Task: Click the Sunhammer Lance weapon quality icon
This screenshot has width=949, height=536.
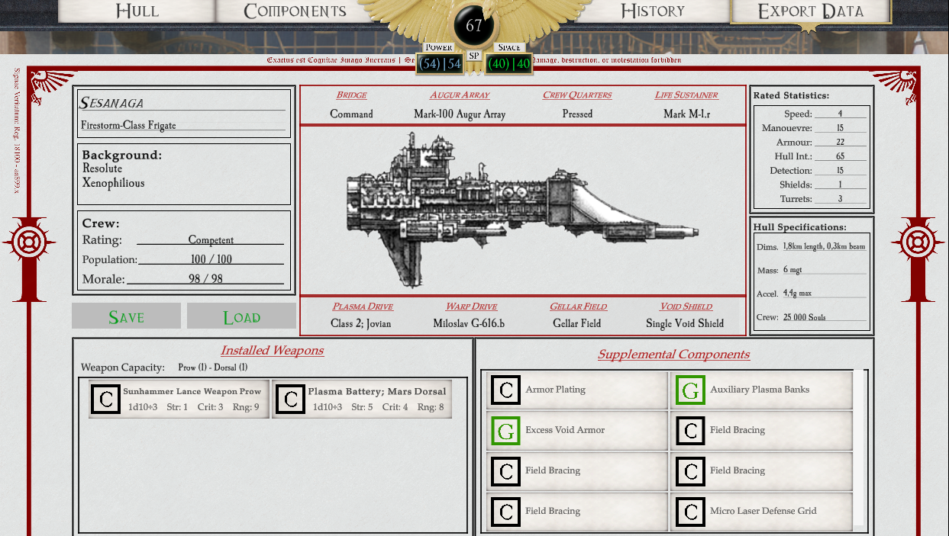Action: click(x=105, y=399)
